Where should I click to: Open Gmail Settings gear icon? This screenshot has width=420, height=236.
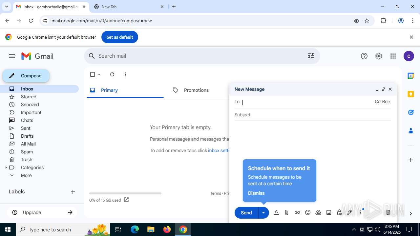coord(379,56)
